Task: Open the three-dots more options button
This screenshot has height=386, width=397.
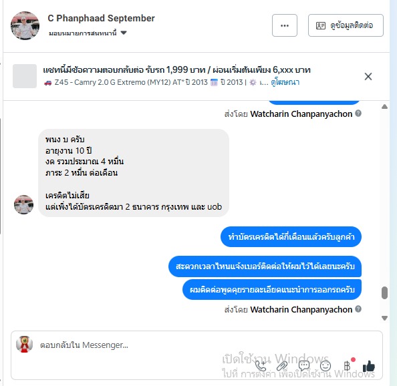Action: click(x=285, y=25)
